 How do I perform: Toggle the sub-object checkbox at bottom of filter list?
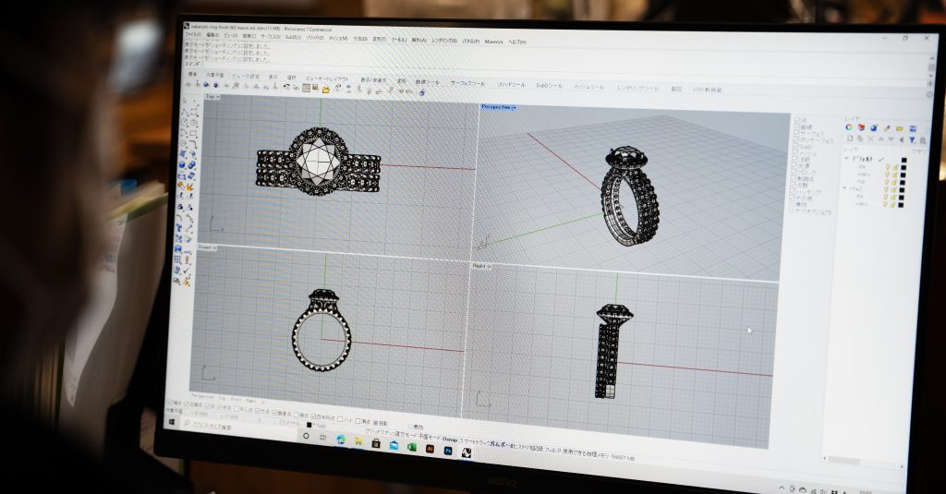pyautogui.click(x=794, y=211)
